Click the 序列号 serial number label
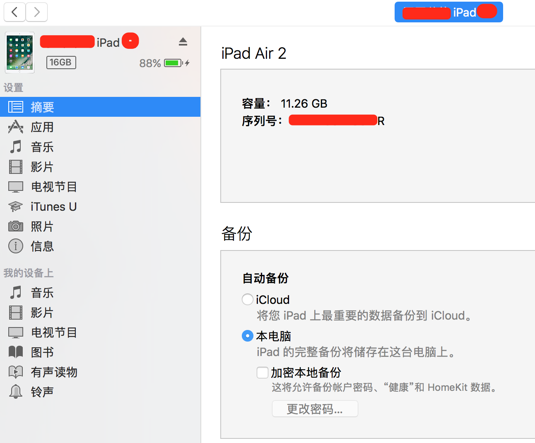The height and width of the screenshot is (443, 535). coord(262,121)
